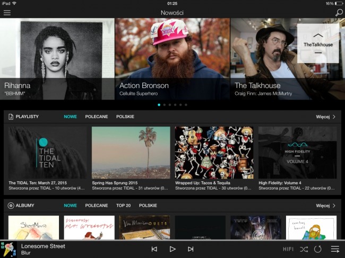Select TOP 20 tab under Albumy
The image size is (345, 258).
coord(124,206)
